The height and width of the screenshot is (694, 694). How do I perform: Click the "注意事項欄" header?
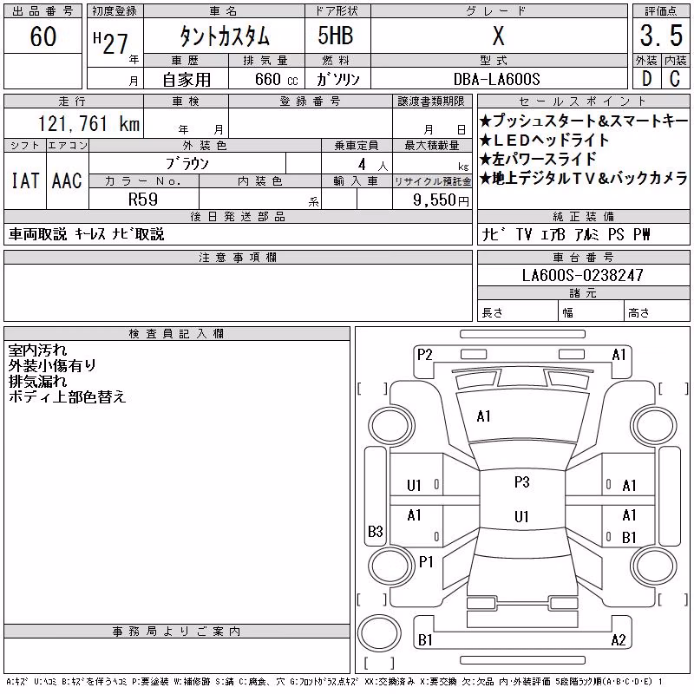pos(238,258)
